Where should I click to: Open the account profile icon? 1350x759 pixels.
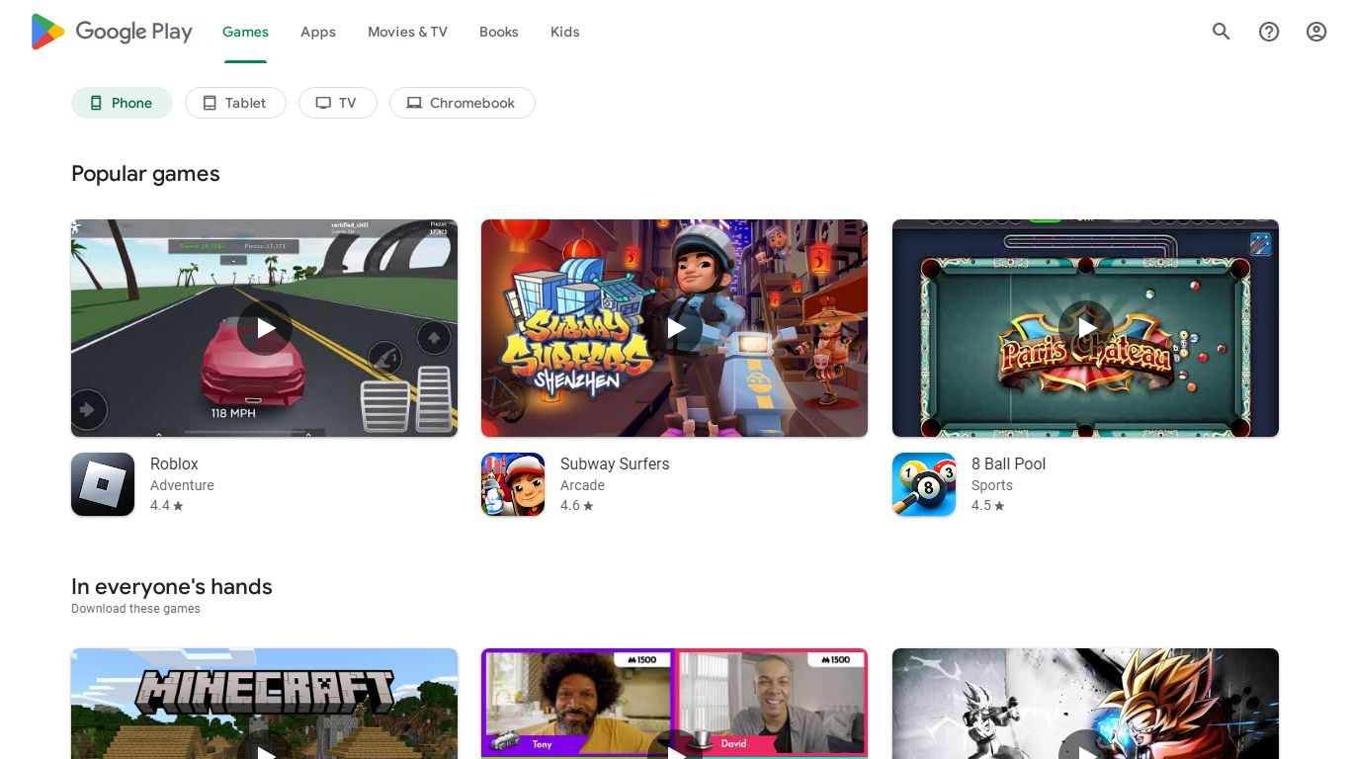point(1316,32)
